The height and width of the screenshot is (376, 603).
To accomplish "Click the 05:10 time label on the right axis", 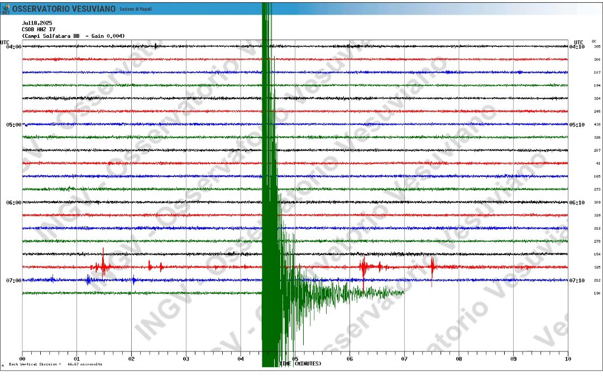I will click(x=577, y=125).
